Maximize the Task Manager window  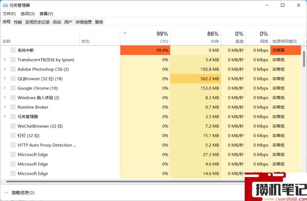283,5
